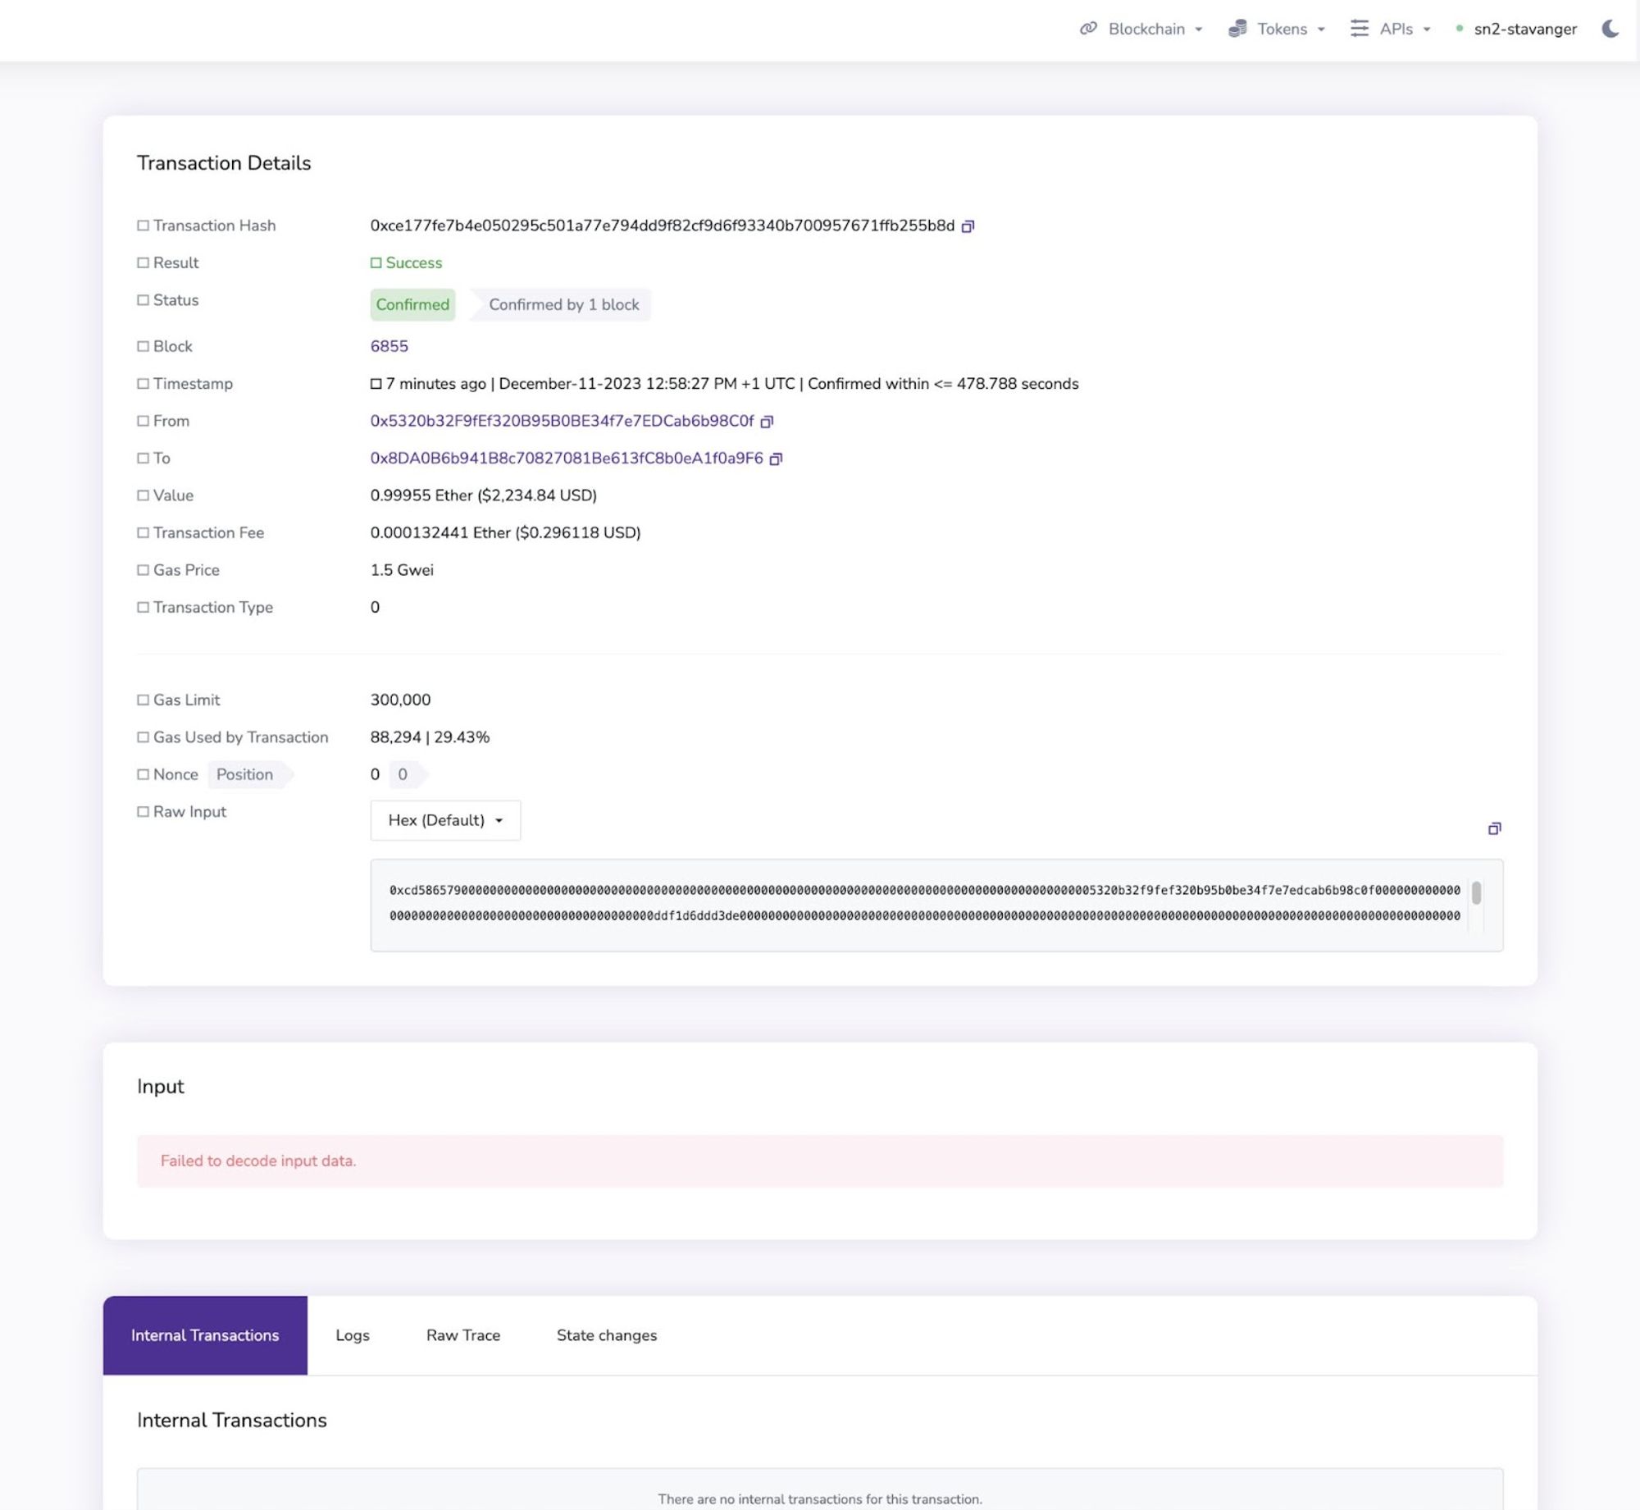Copy the raw input data
The width and height of the screenshot is (1640, 1510).
1494,828
